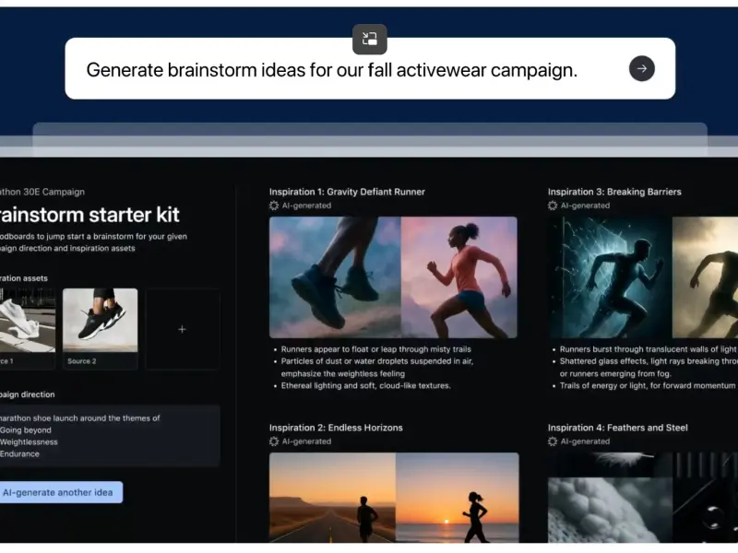
Task: Click the AI-generated icon under Breaking Barriers
Action: 553,206
